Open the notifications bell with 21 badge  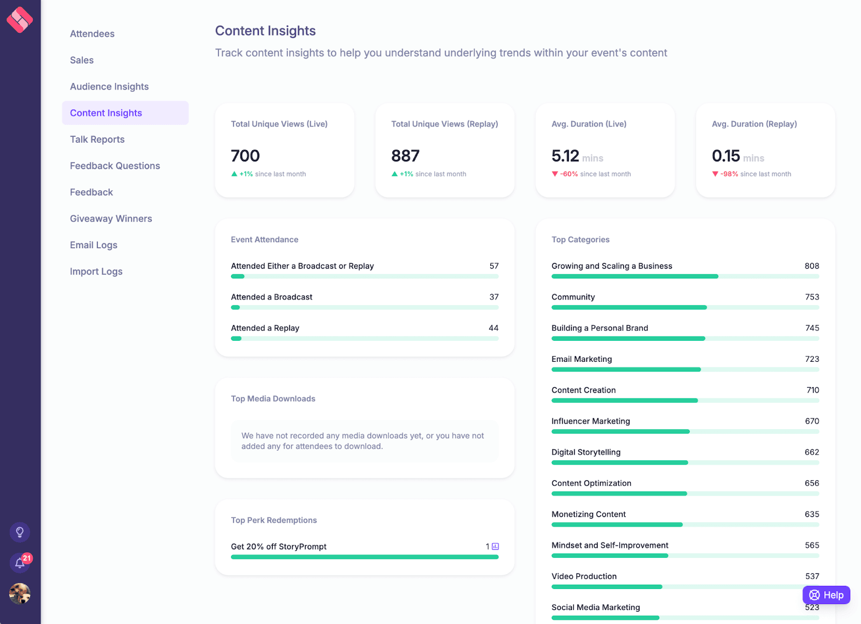pyautogui.click(x=20, y=563)
